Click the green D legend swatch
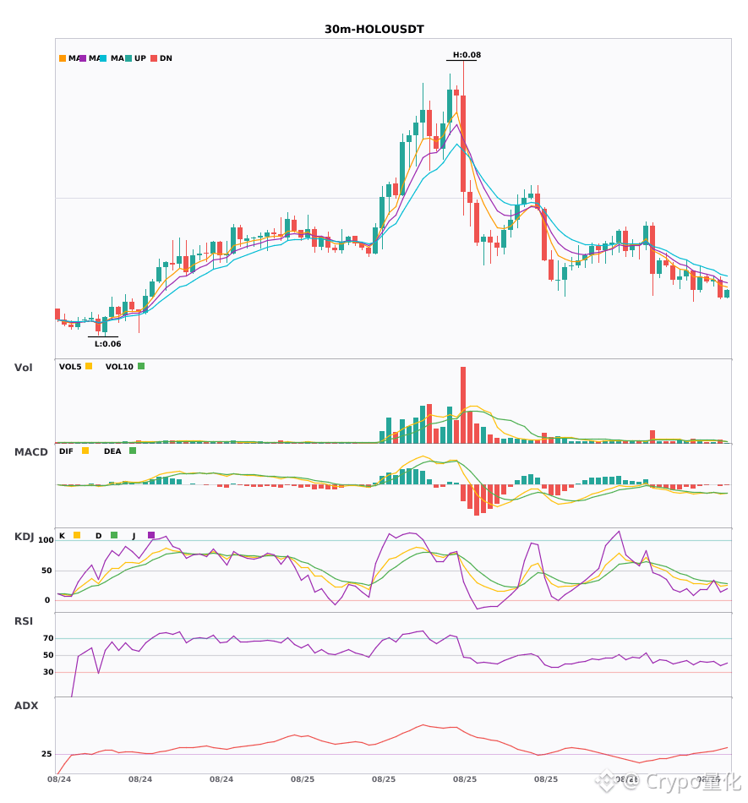748x803 pixels. pyautogui.click(x=114, y=535)
